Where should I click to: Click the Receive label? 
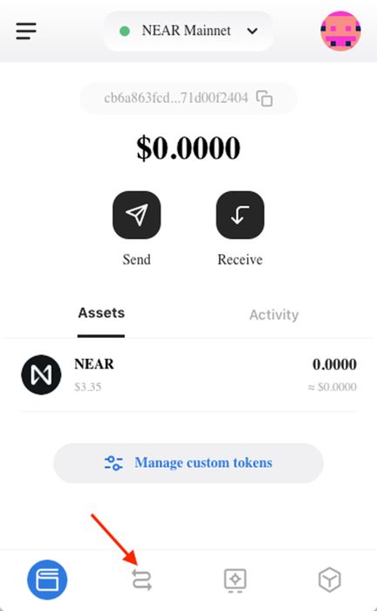click(x=240, y=259)
